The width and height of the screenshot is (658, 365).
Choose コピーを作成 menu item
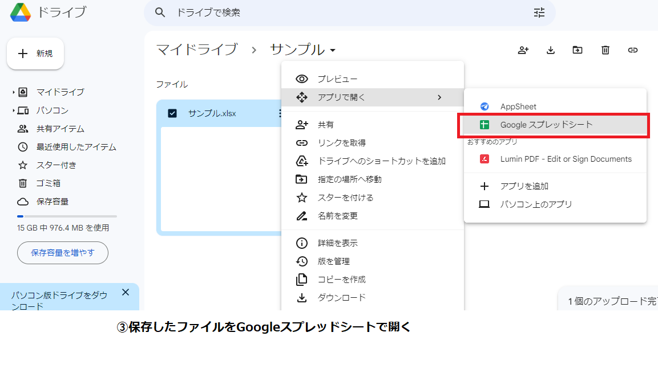point(373,280)
